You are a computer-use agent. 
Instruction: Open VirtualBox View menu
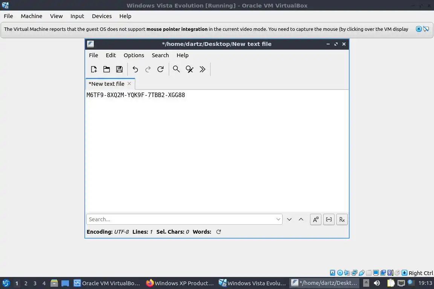[x=57, y=16]
